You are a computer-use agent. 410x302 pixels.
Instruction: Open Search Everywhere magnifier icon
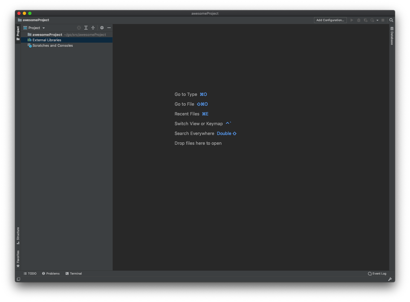pos(391,20)
